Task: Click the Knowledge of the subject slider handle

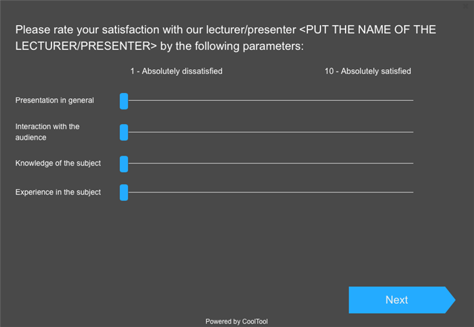Action: point(124,163)
